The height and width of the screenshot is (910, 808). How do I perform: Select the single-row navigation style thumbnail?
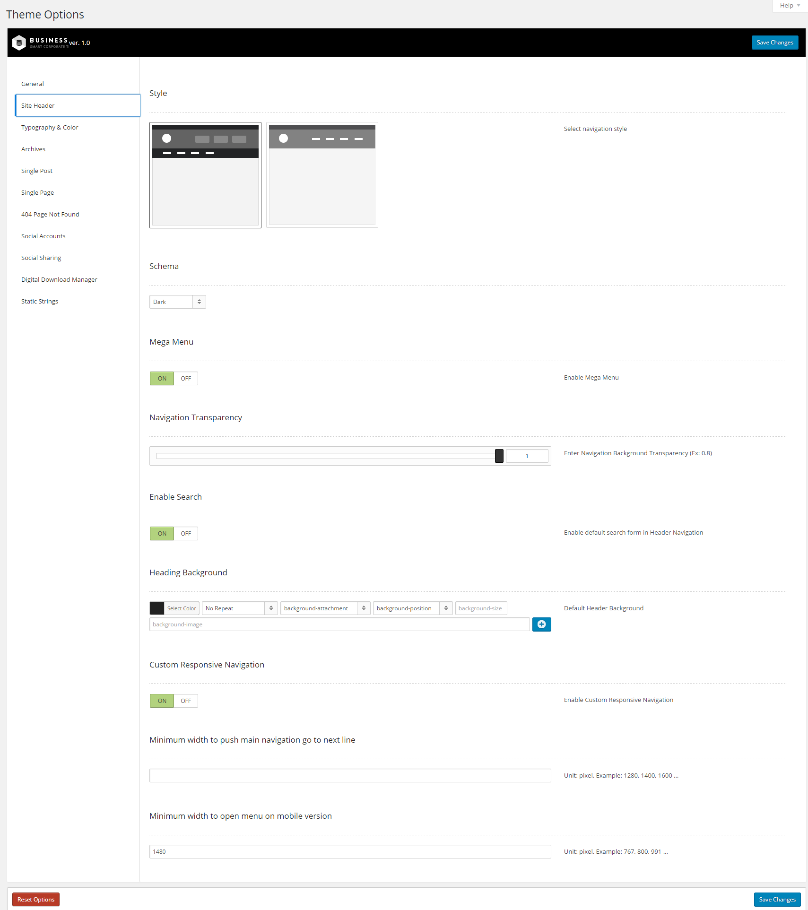pyautogui.click(x=322, y=175)
